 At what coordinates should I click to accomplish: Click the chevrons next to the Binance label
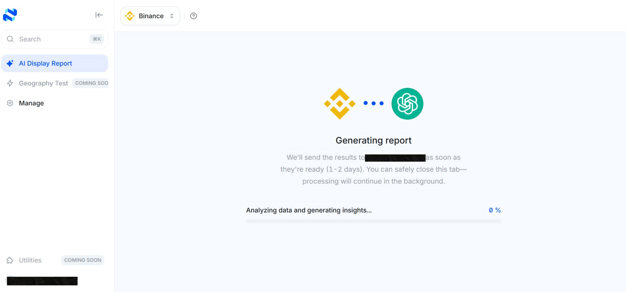click(x=172, y=16)
